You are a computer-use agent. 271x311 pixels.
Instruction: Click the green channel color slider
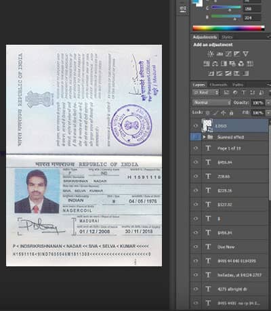pyautogui.click(x=226, y=7)
